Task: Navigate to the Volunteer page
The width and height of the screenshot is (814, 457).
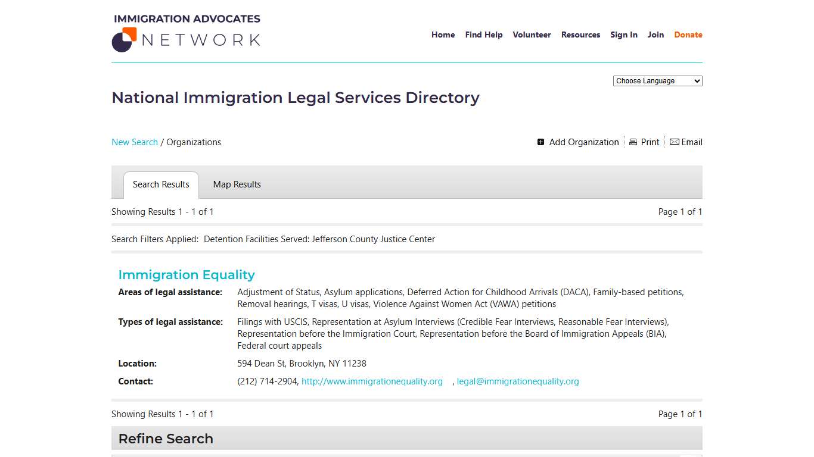Action: click(x=532, y=35)
